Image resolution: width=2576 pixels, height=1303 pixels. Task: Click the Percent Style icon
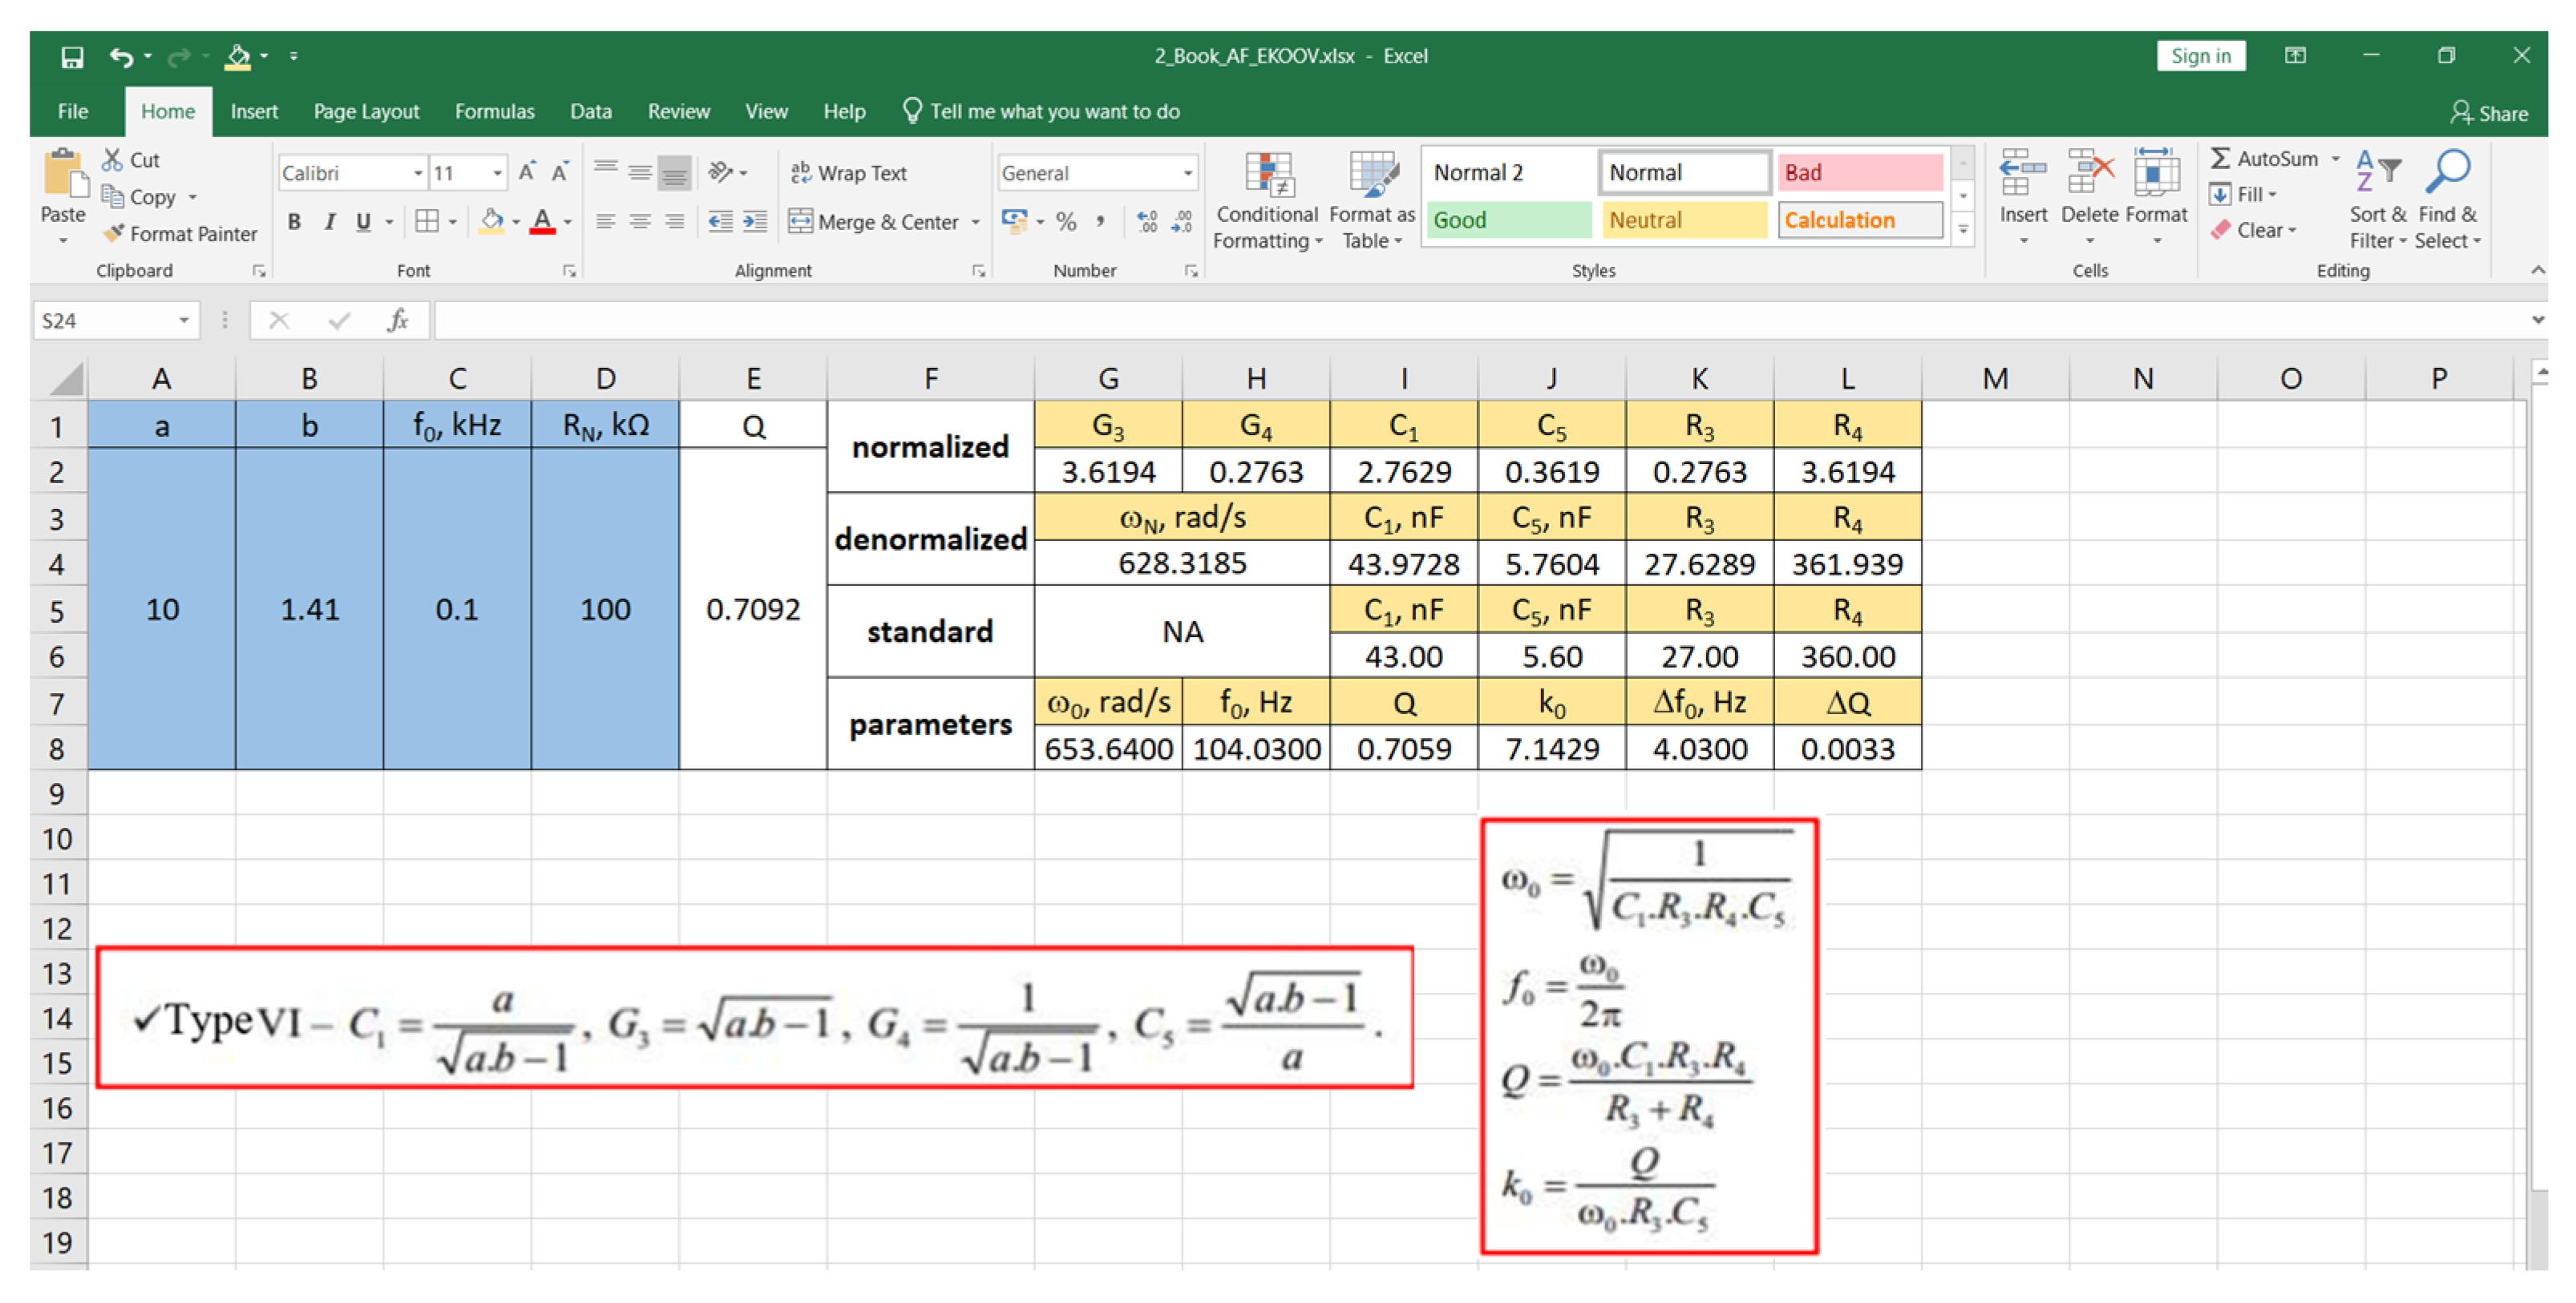1066,222
